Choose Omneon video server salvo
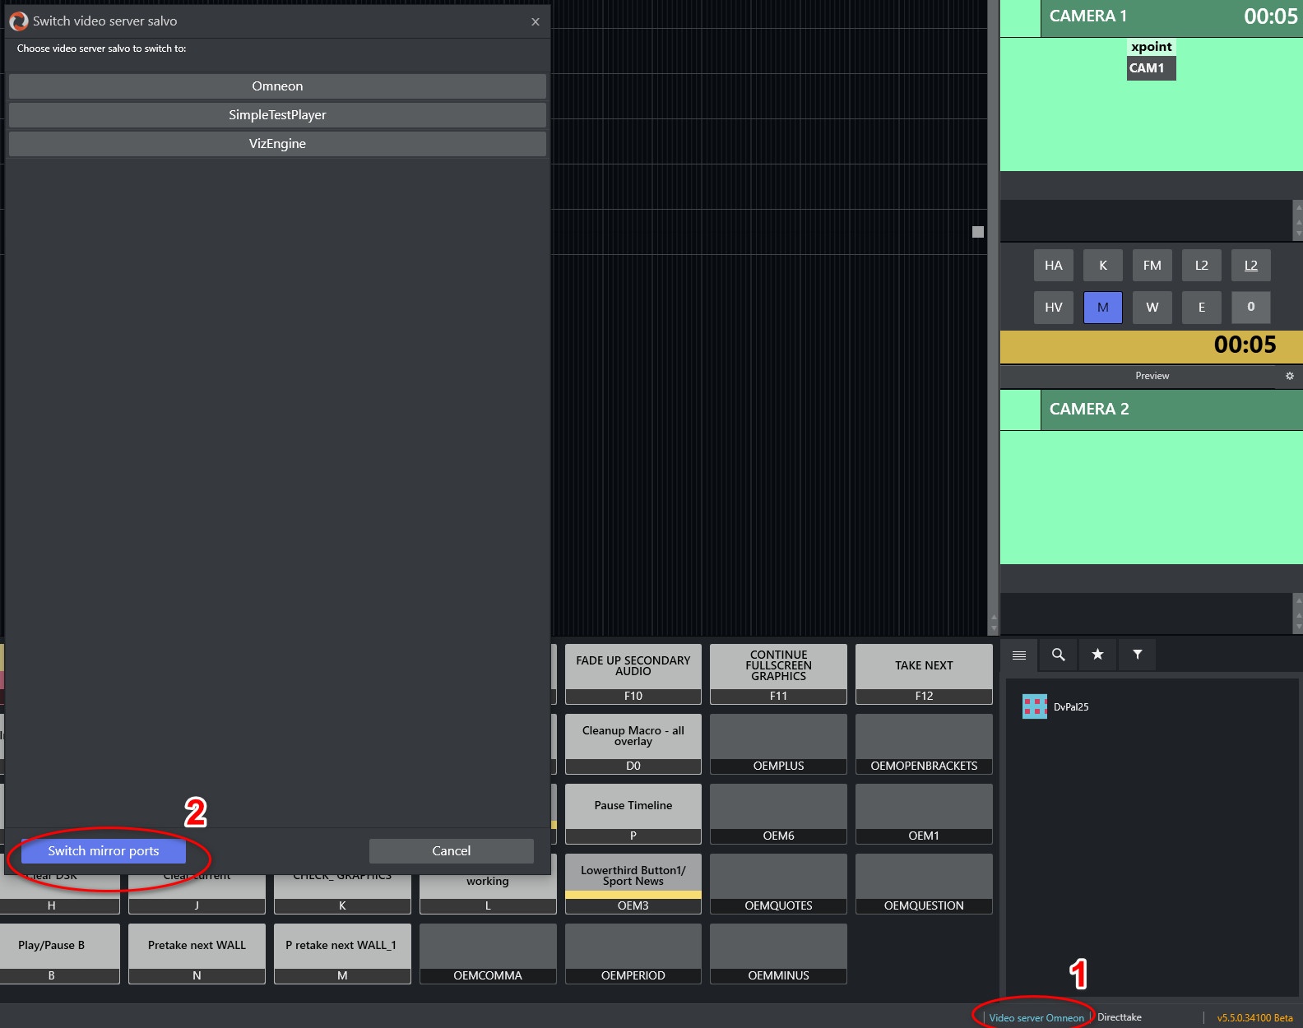The width and height of the screenshot is (1303, 1028). coord(277,86)
